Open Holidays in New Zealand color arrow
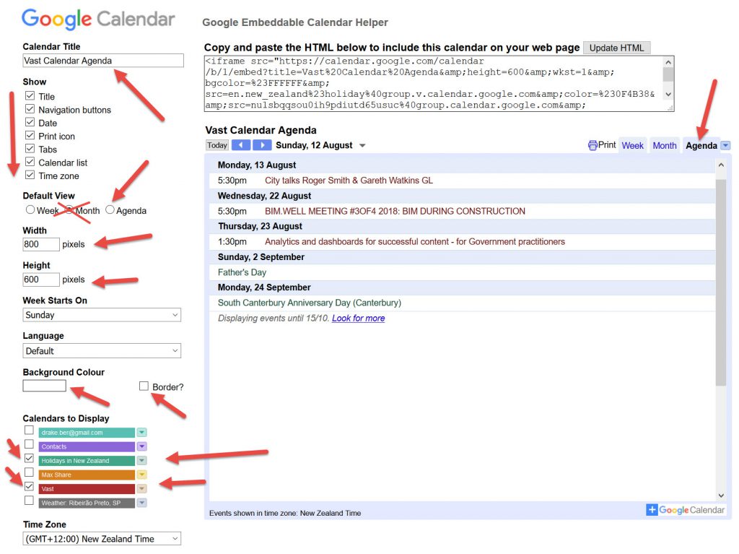 pos(142,461)
